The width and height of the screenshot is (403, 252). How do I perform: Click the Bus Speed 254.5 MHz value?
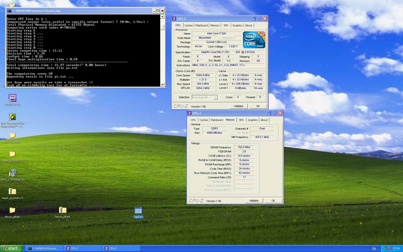click(203, 84)
